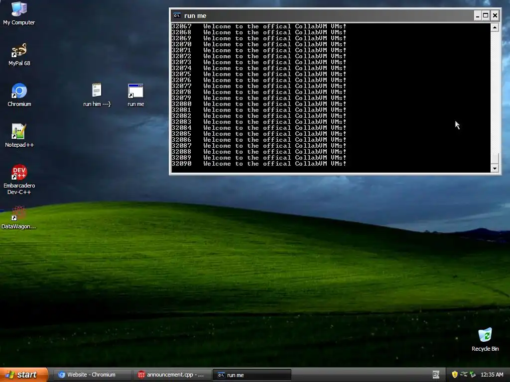The width and height of the screenshot is (510, 382).
Task: Click console output line 32084
Action: (259, 128)
